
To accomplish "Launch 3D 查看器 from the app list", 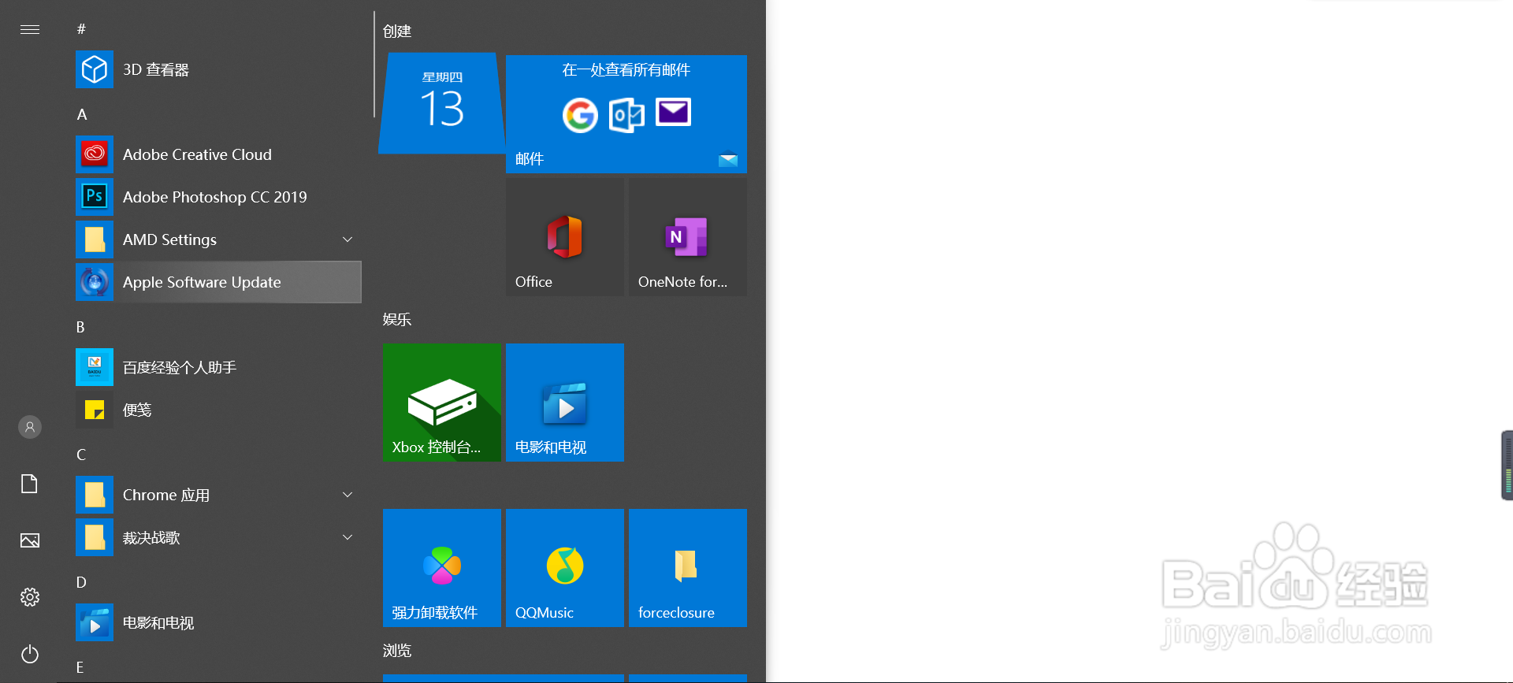I will [218, 69].
